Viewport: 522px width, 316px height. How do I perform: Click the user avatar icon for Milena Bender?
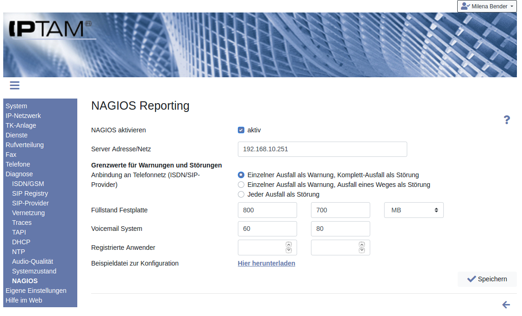(x=465, y=6)
